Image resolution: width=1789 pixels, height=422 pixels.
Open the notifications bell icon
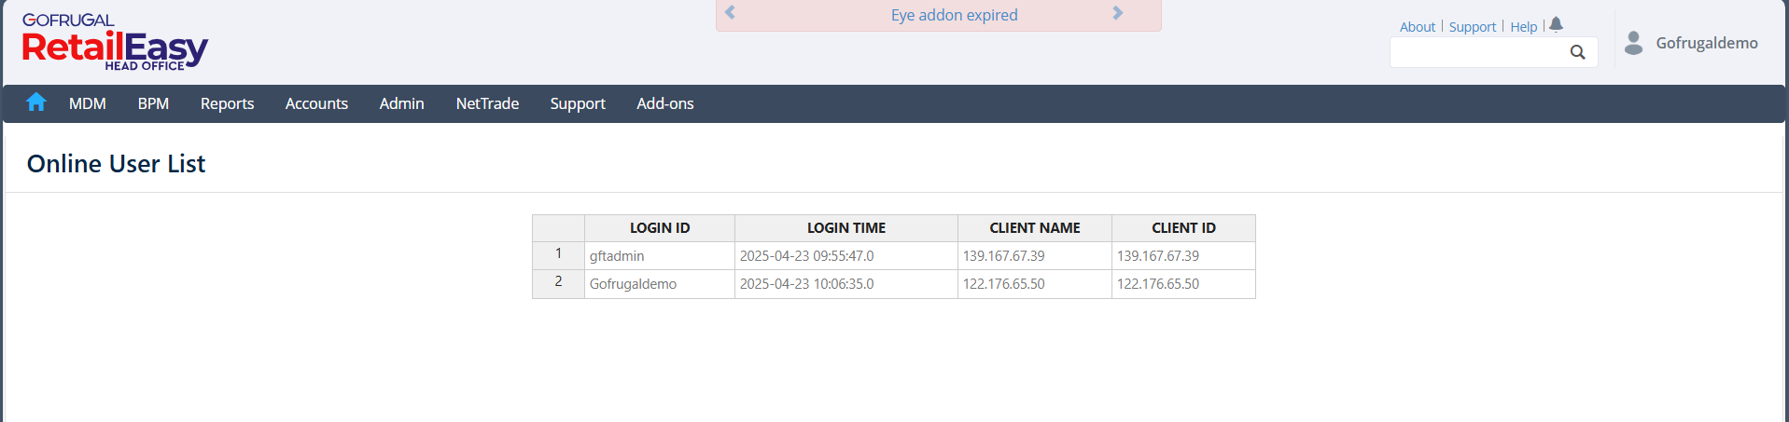(1556, 25)
